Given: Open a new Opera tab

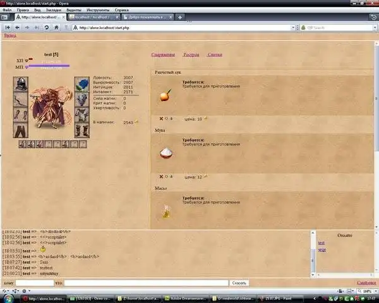Looking at the screenshot, I should tap(180, 17).
